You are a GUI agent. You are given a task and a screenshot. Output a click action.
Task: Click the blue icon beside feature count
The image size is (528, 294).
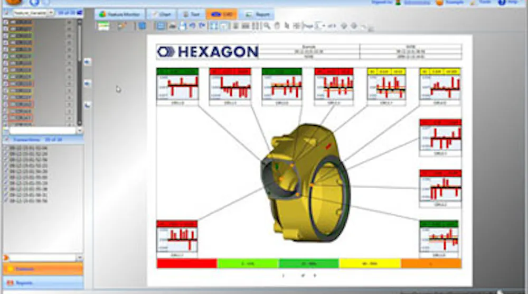coord(80,13)
